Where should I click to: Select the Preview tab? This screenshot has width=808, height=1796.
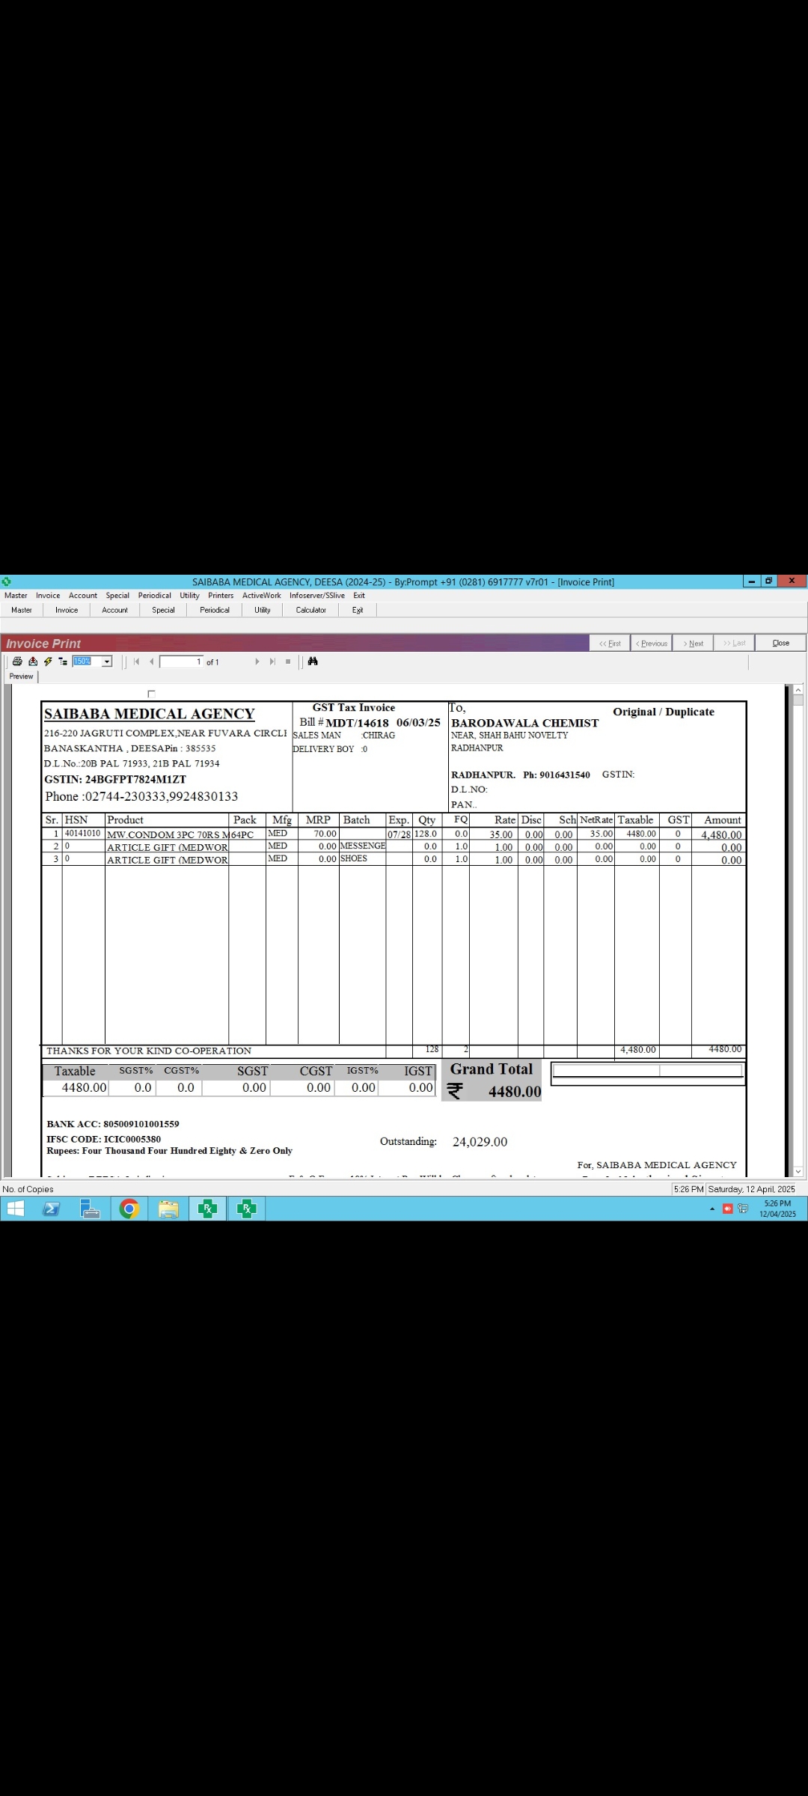[x=21, y=676]
